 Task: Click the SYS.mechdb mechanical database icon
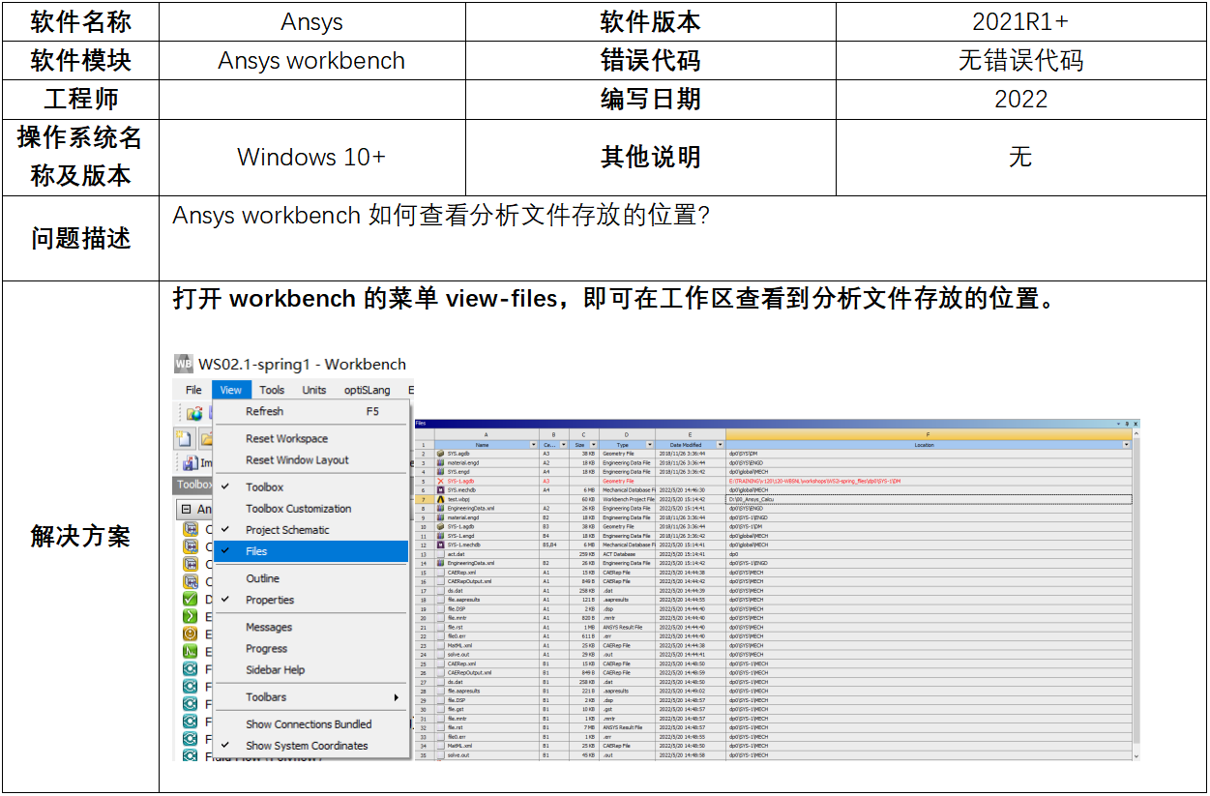click(440, 490)
